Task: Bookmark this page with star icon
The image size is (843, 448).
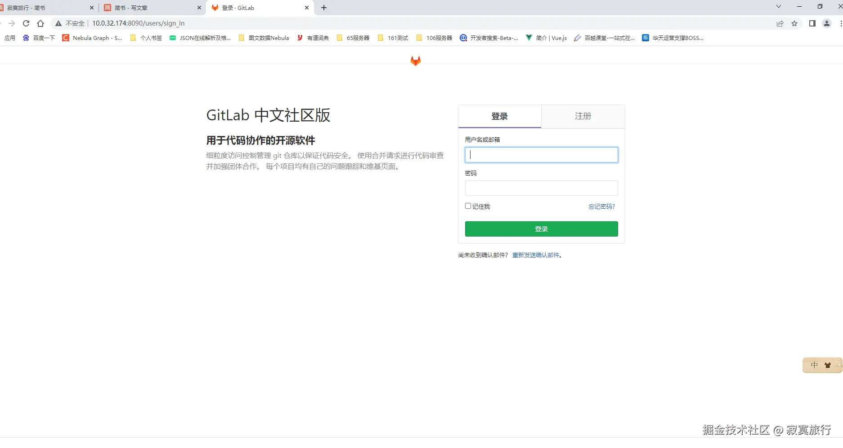Action: click(794, 23)
